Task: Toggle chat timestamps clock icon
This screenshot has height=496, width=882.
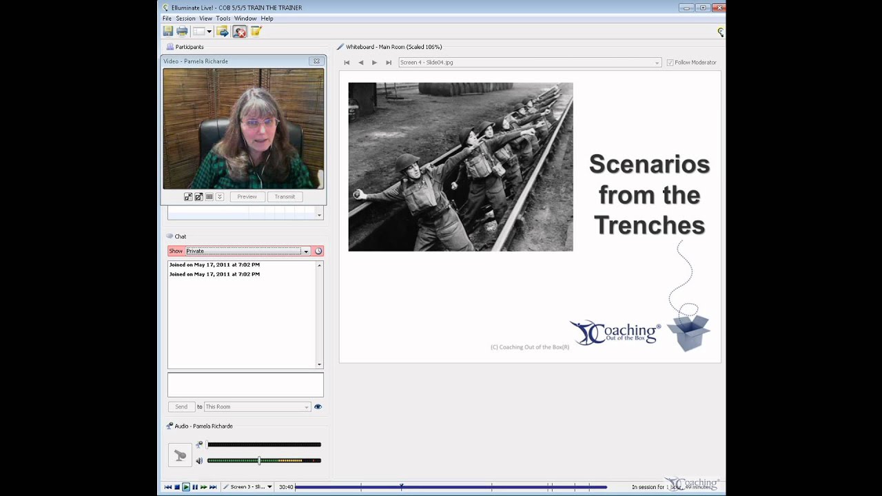Action: [318, 251]
